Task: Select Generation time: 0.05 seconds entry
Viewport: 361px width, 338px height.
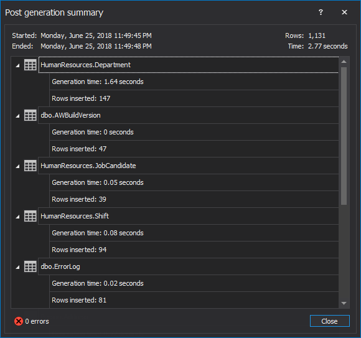Action: point(194,182)
